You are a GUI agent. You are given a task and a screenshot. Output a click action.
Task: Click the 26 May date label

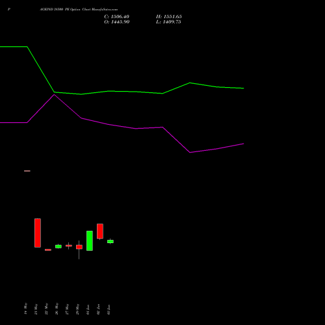[57, 309]
